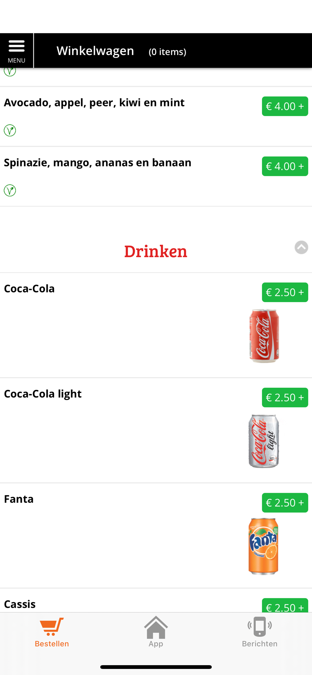Add Cassis for € 2.50
Screen dimensions: 312x675
285,606
